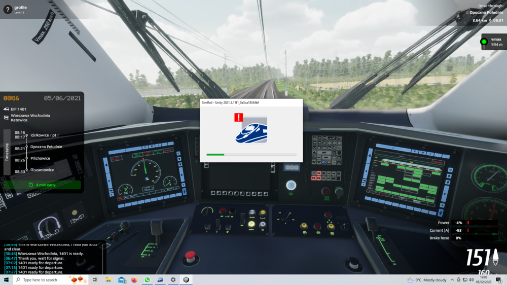Click the 151 speed readout
The image size is (507, 285).
(478, 258)
